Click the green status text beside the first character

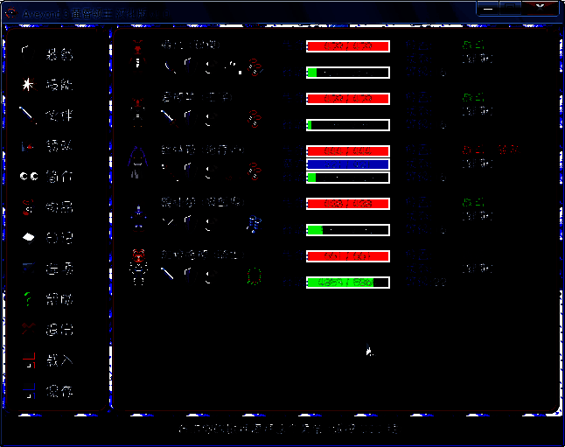pyautogui.click(x=473, y=45)
